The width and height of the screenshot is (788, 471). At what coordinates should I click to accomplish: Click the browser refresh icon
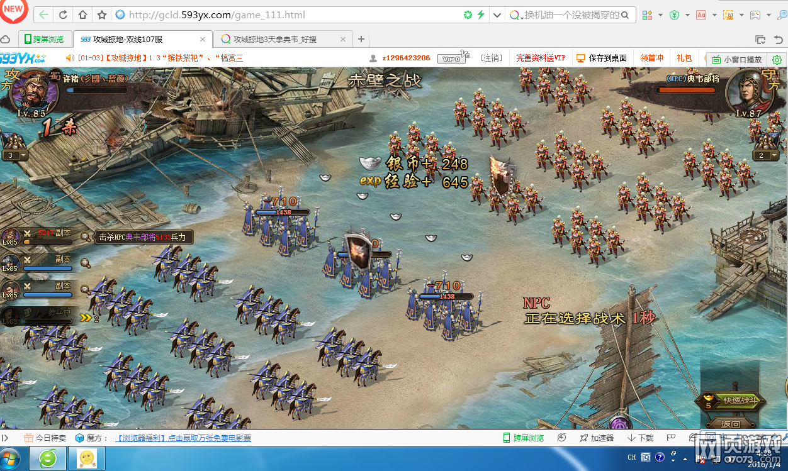(x=63, y=14)
